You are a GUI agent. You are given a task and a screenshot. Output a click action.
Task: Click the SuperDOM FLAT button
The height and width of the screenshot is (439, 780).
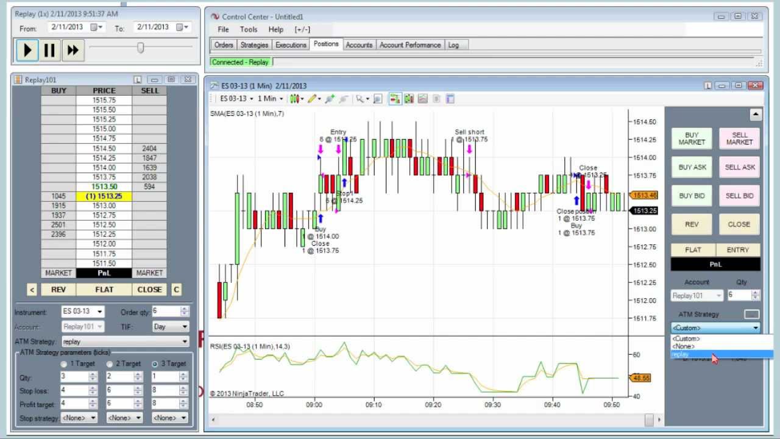[x=104, y=290]
